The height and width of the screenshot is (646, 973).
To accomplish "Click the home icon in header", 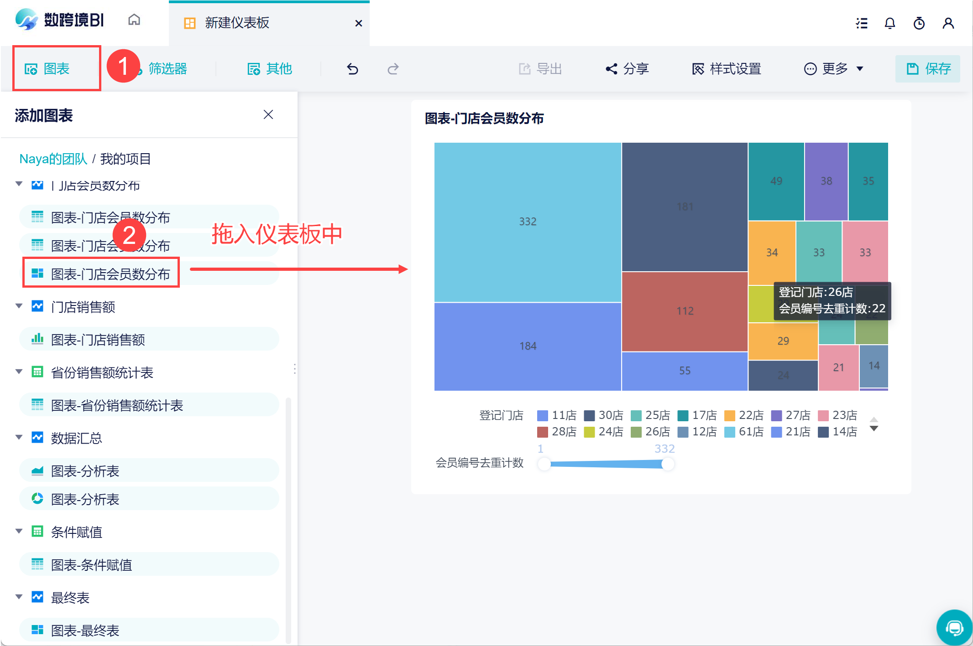I will (x=134, y=20).
